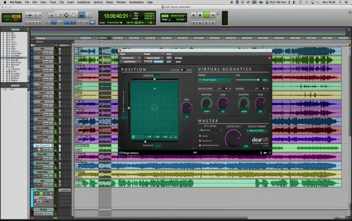
Task: Click the Elevation slider handle
Action: 129,108
